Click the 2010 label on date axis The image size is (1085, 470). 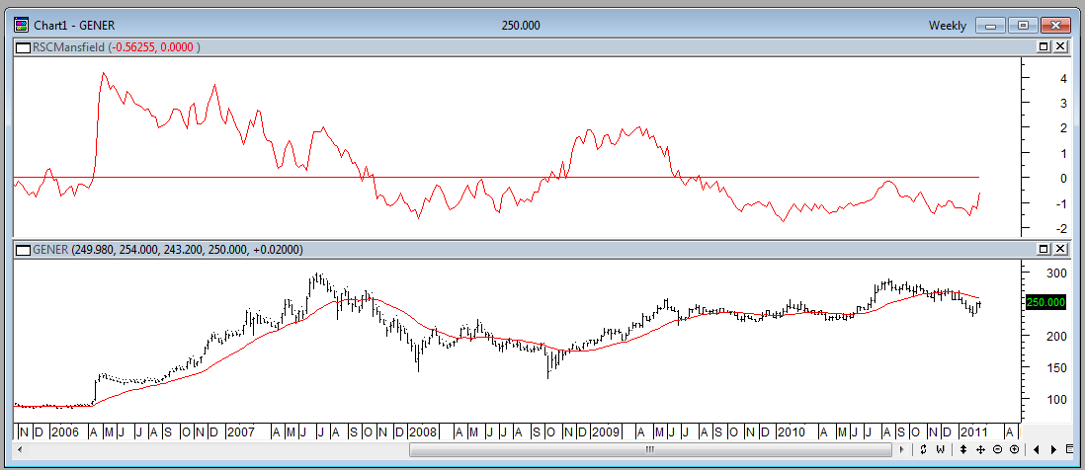791,432
